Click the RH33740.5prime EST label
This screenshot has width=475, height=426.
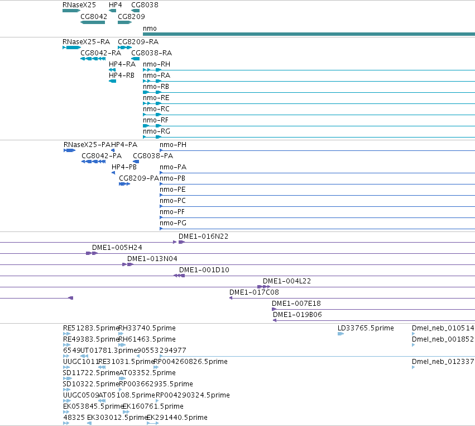click(147, 328)
